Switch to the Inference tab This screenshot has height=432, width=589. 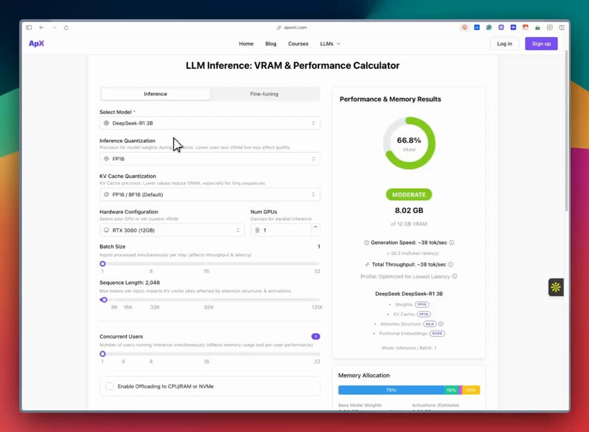(155, 94)
